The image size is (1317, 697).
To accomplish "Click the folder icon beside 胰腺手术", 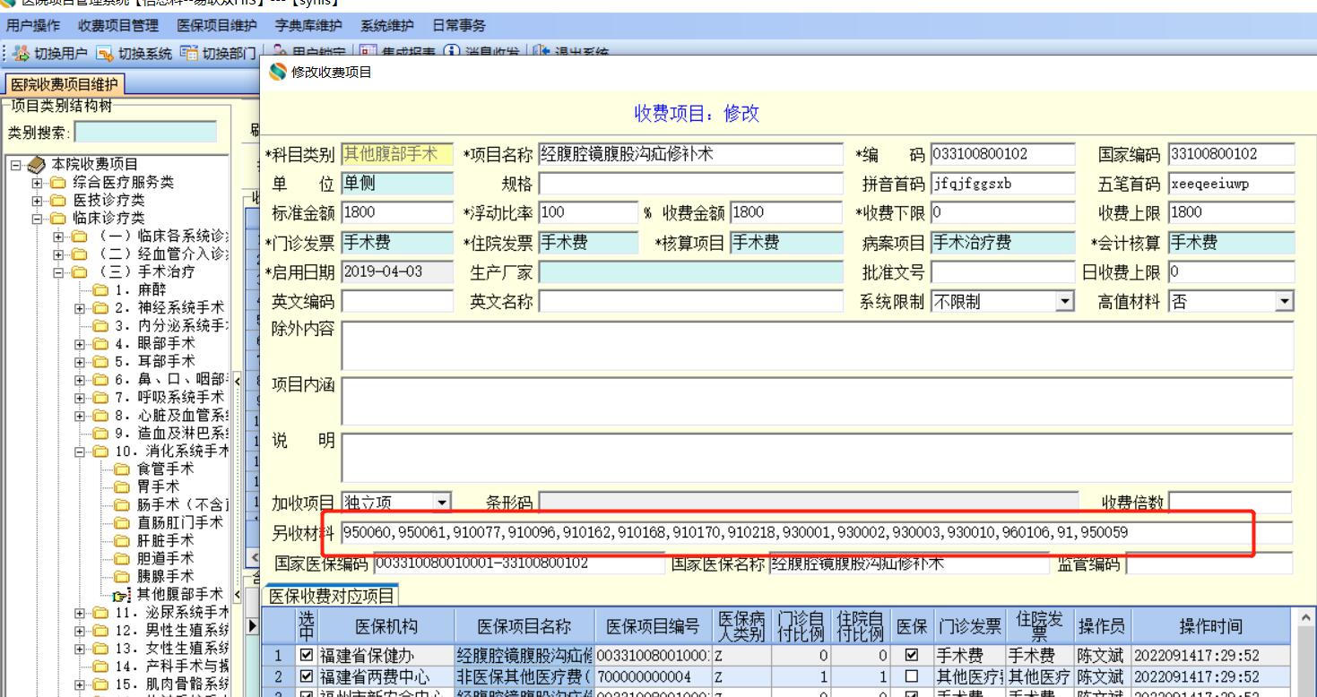I will point(121,576).
